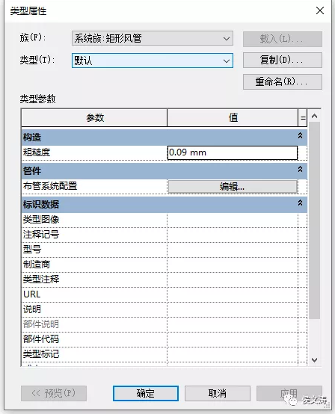
Task: Collapse the 构造 section chevron
Action: (x=300, y=136)
